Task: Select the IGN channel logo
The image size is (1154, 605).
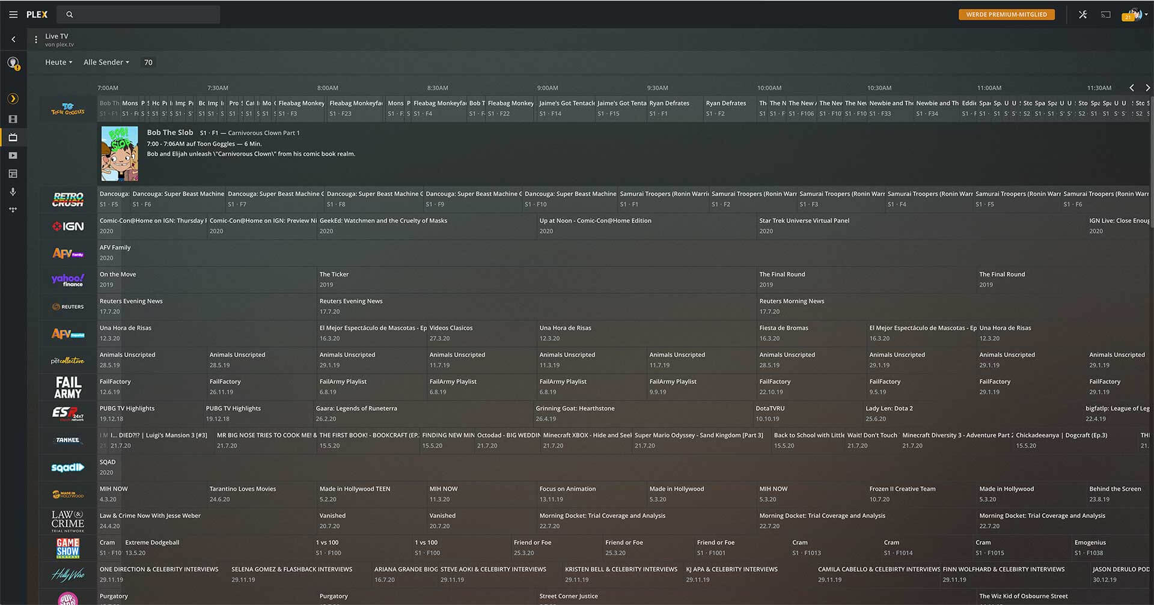Action: pyautogui.click(x=68, y=226)
